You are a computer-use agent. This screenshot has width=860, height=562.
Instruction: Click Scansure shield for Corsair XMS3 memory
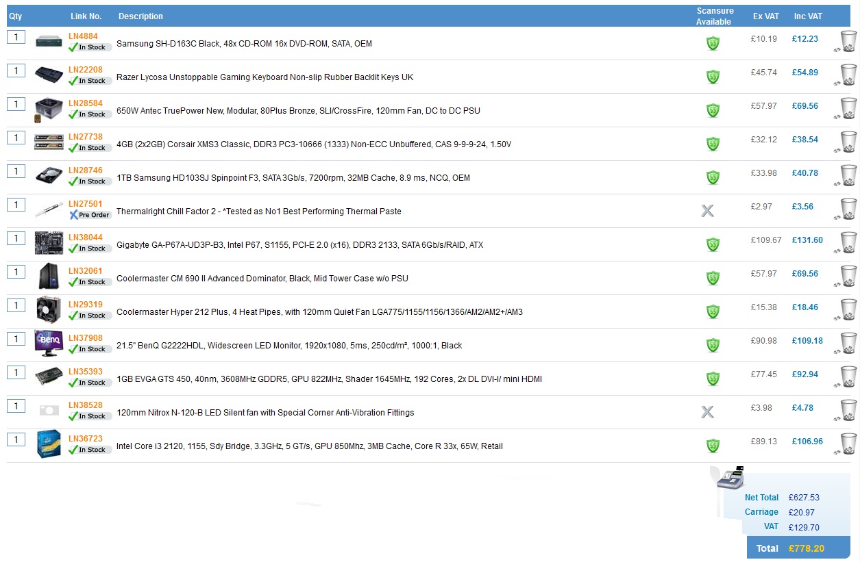pos(713,144)
